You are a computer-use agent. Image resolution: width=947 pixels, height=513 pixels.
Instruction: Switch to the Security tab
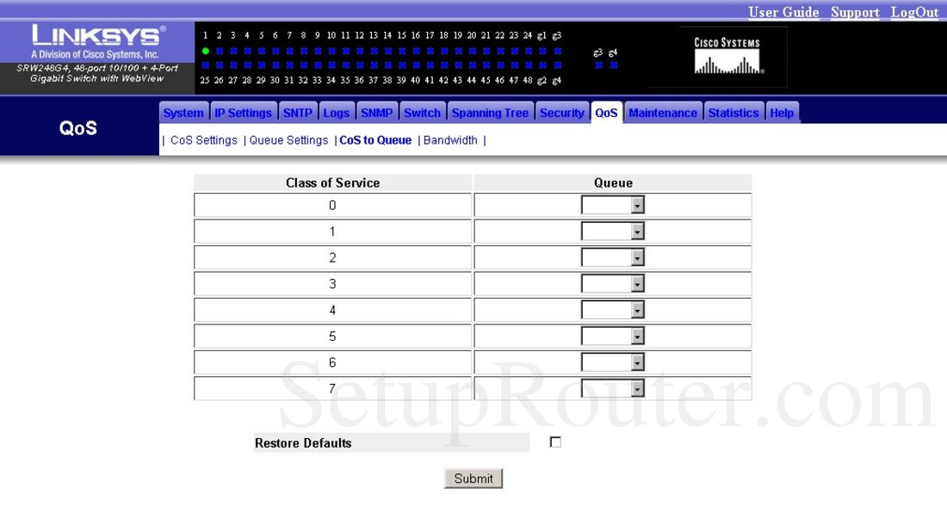coord(562,112)
